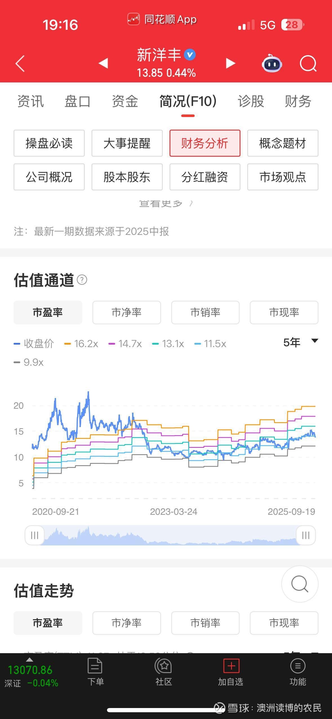Open 分红融资 section

click(x=205, y=177)
